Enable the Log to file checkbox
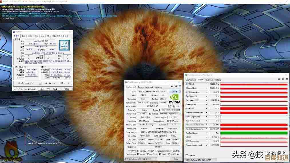290x163 pixels. (x=187, y=155)
